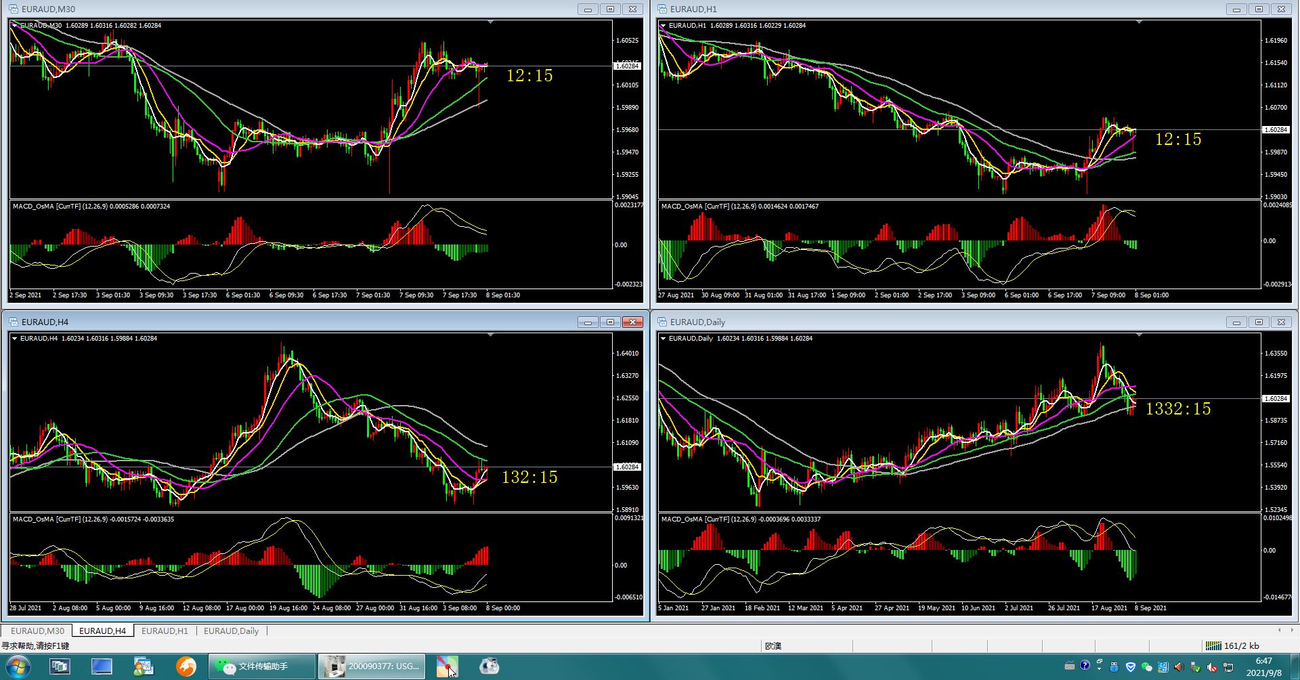This screenshot has height=680, width=1300.
Task: Open the disc media app on the taskbar
Action: 489,667
